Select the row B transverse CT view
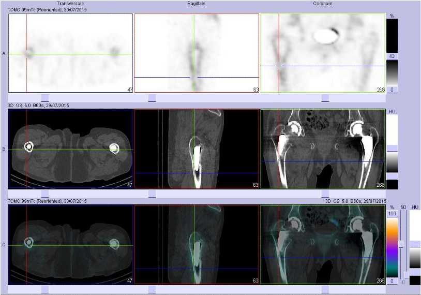This screenshot has height=295, width=421. tap(71, 149)
